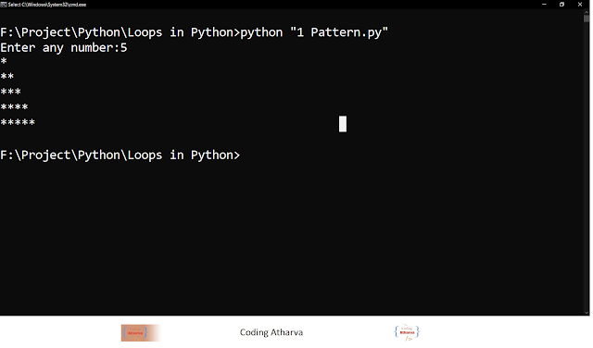
Task: Click the scrollbar down arrow
Action: click(x=587, y=313)
